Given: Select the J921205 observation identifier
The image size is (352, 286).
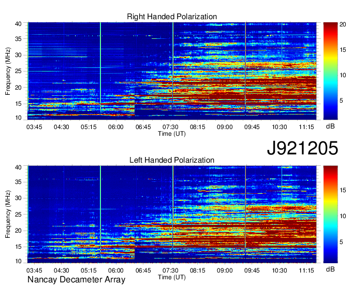Looking at the screenshot, I should pos(302,148).
